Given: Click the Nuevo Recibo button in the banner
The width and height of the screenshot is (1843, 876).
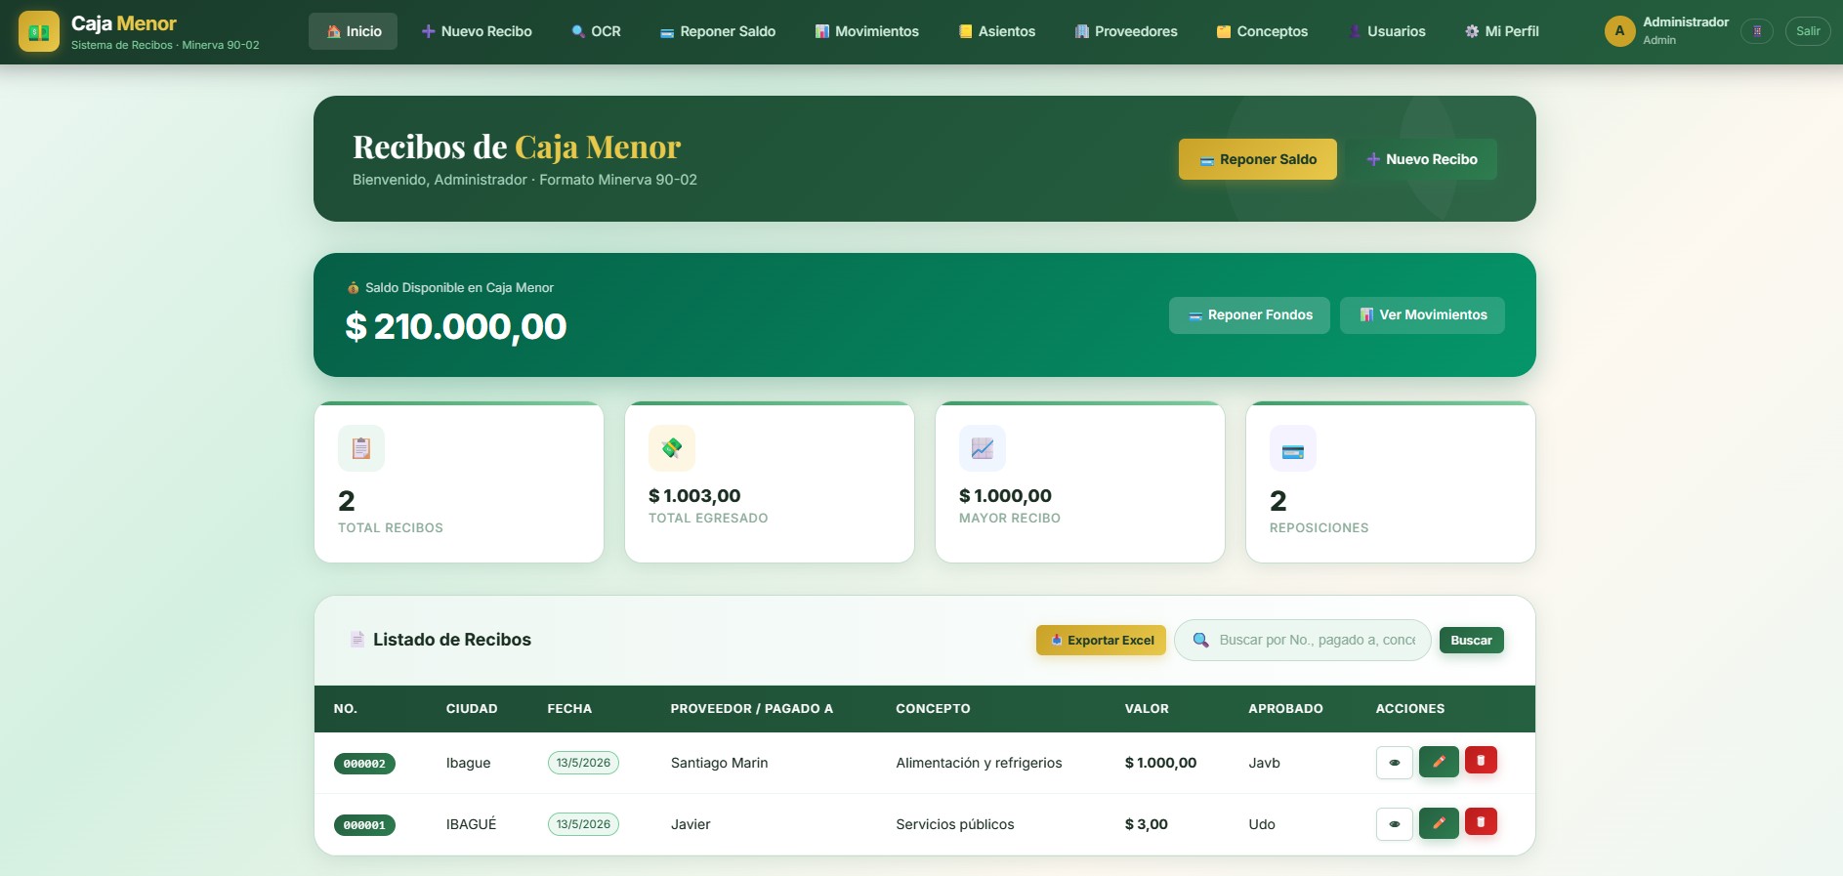Looking at the screenshot, I should pos(1421,159).
